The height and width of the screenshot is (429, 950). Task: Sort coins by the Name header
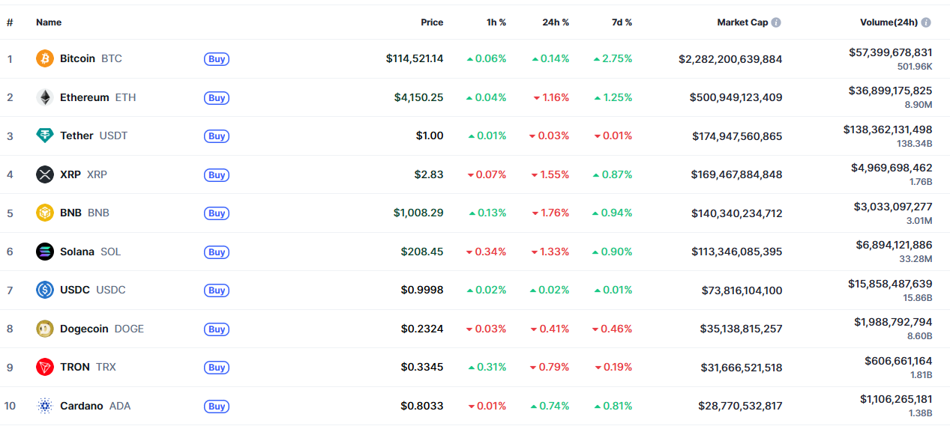point(49,22)
